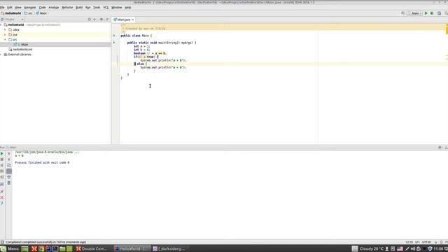Click Dump Threads icon in Run panel

point(2,171)
